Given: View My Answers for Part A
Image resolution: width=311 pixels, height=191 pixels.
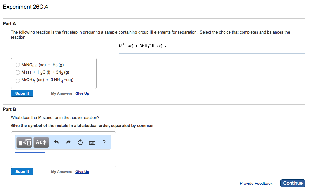Looking at the screenshot, I should [x=61, y=93].
